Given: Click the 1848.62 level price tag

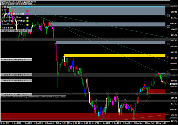Looking at the screenshot, I should point(174,118).
